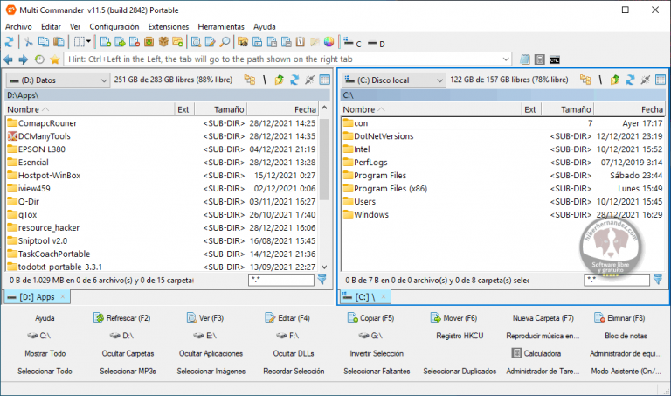
Task: Go back using the blue left arrow
Action: pyautogui.click(x=9, y=59)
